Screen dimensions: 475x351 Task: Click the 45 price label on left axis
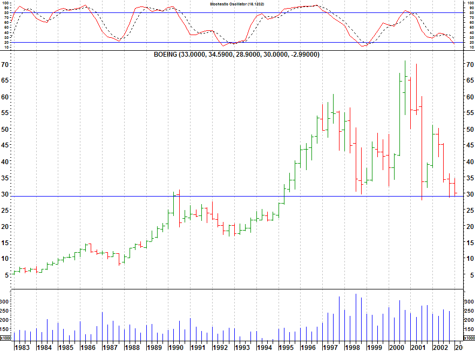[x=4, y=145]
